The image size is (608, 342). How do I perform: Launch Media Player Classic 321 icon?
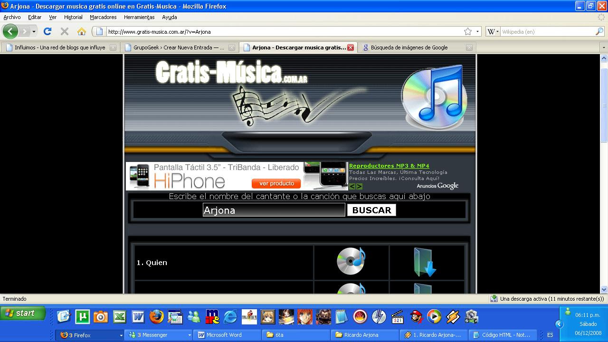point(398,316)
